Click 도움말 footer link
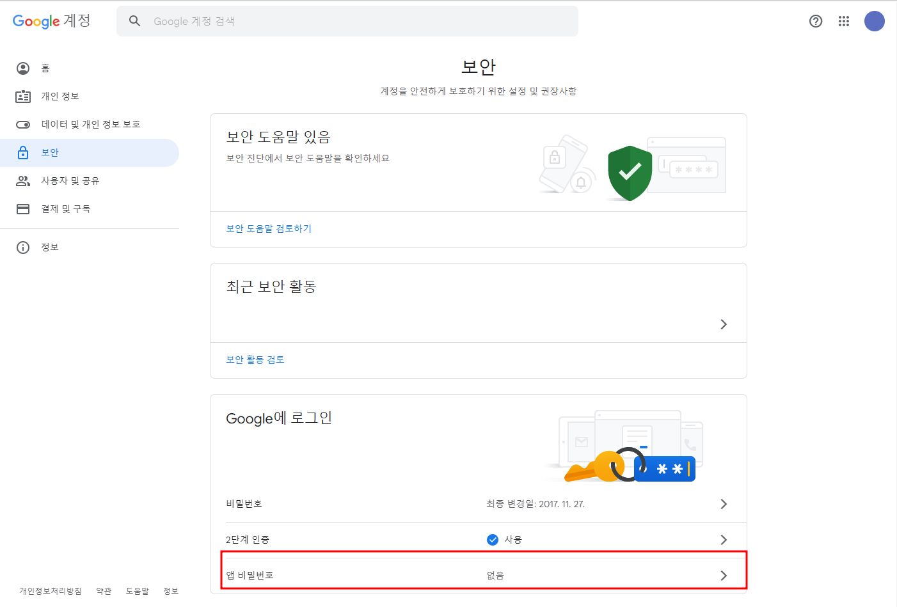The height and width of the screenshot is (607, 897). [138, 591]
